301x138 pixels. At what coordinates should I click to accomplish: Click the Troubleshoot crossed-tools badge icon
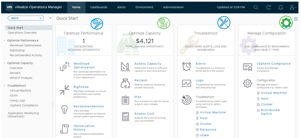pyautogui.click(x=224, y=23)
